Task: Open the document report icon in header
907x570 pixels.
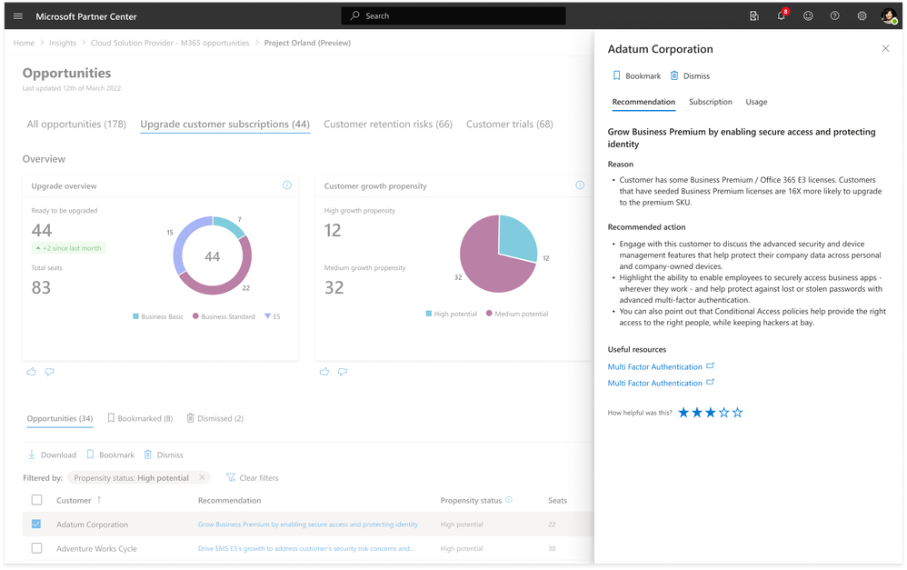Action: [x=754, y=16]
